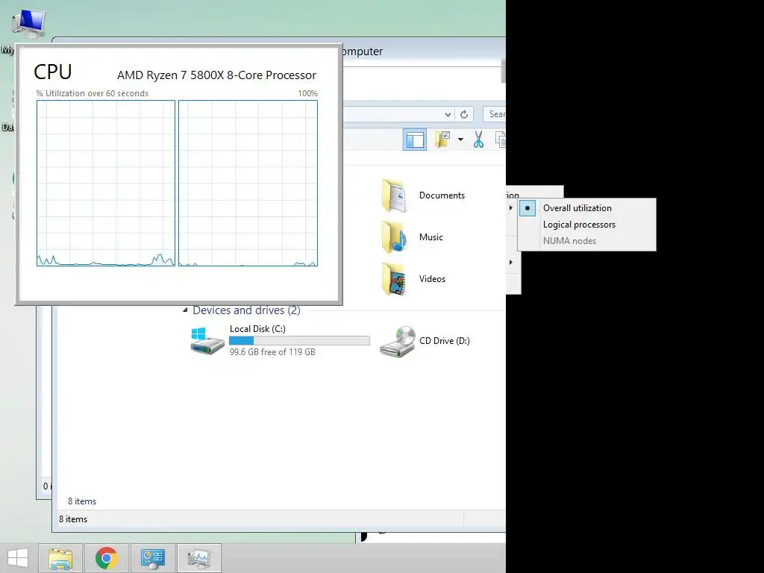Open the Music folder
The height and width of the screenshot is (573, 764).
[412, 237]
